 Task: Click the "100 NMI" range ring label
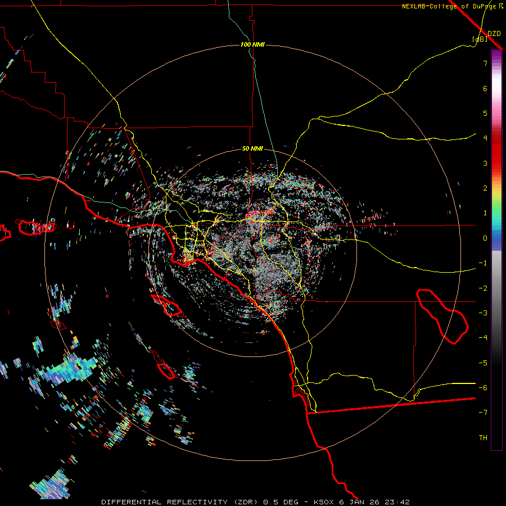pos(252,44)
